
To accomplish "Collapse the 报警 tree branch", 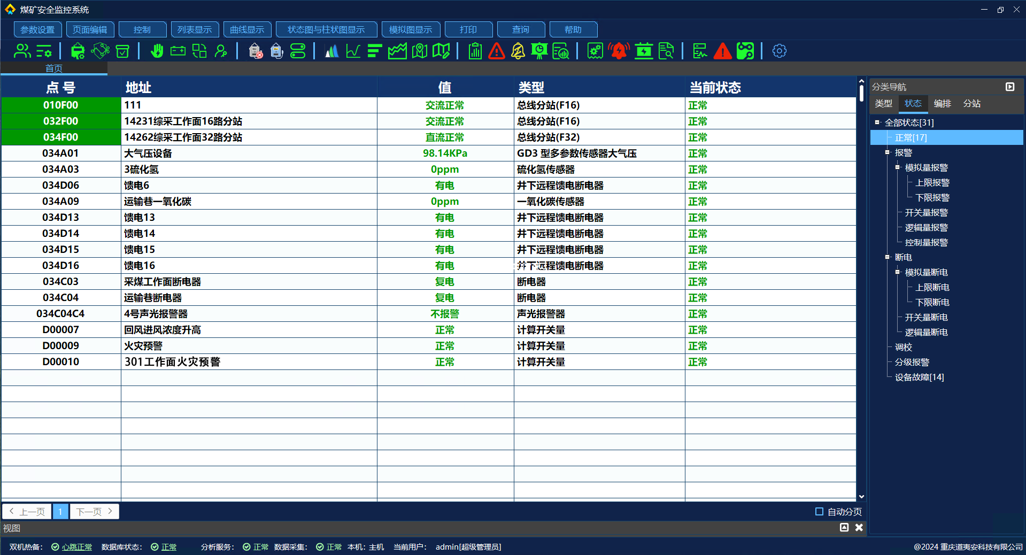I will pos(887,152).
